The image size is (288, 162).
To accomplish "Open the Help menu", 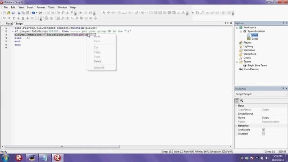I will click(x=73, y=7).
